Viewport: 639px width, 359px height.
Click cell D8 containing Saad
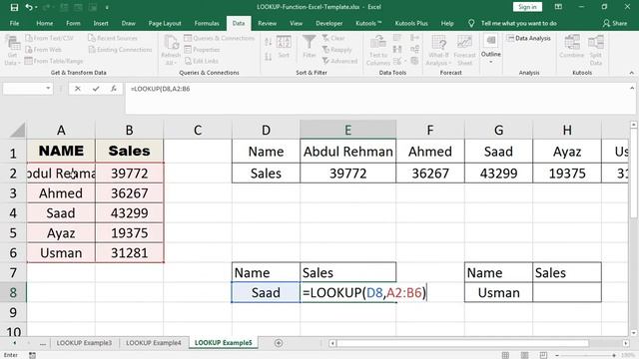266,292
